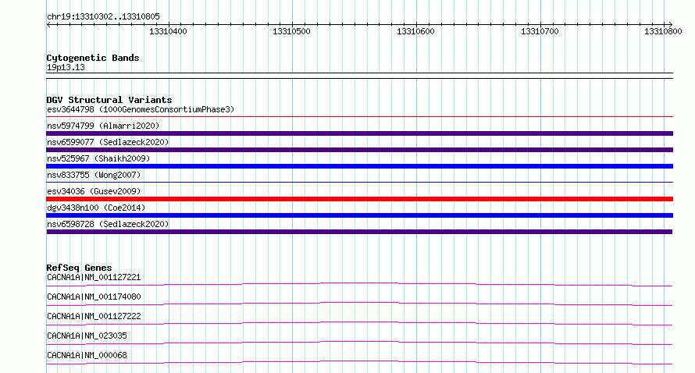This screenshot has width=695, height=373.
Task: Click the purple bar for nsv5974799
Action: click(x=359, y=133)
